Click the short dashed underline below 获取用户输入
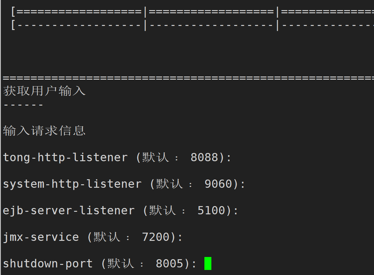This screenshot has width=374, height=275. click(23, 105)
